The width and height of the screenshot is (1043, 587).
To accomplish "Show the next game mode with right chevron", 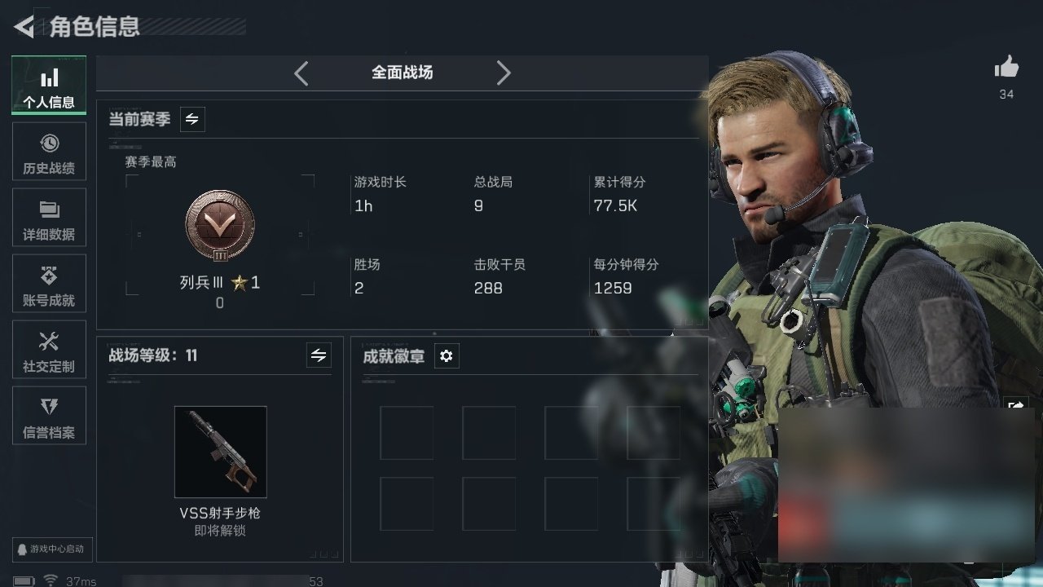I will click(x=504, y=73).
